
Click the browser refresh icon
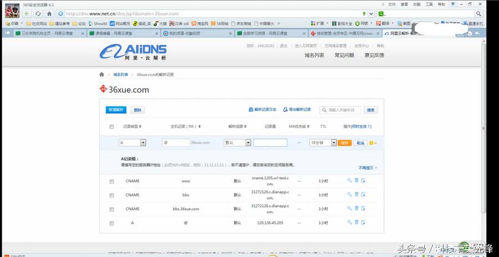coord(38,14)
